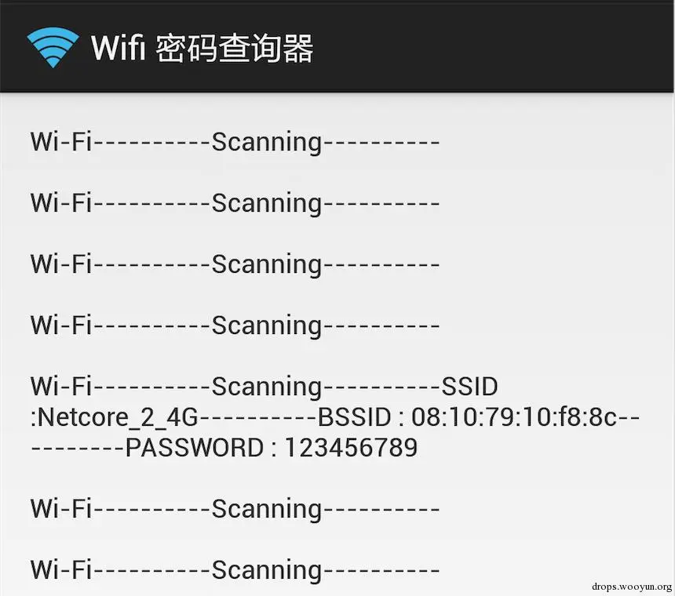The width and height of the screenshot is (675, 596).
Task: Select the second Wi-Fi Scanning log line
Action: (x=235, y=203)
